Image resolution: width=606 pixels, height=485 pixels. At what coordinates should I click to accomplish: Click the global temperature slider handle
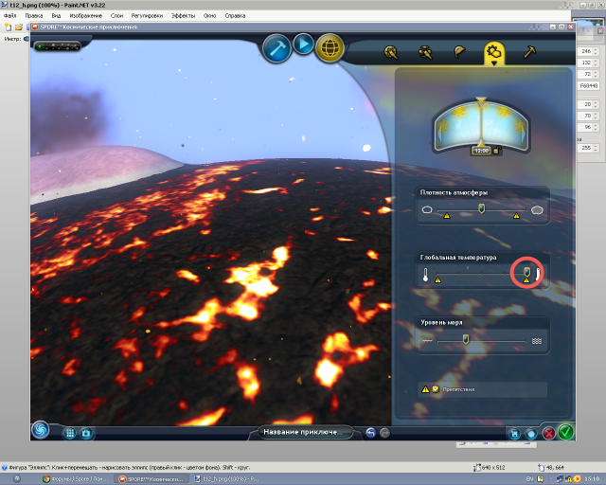pos(526,272)
